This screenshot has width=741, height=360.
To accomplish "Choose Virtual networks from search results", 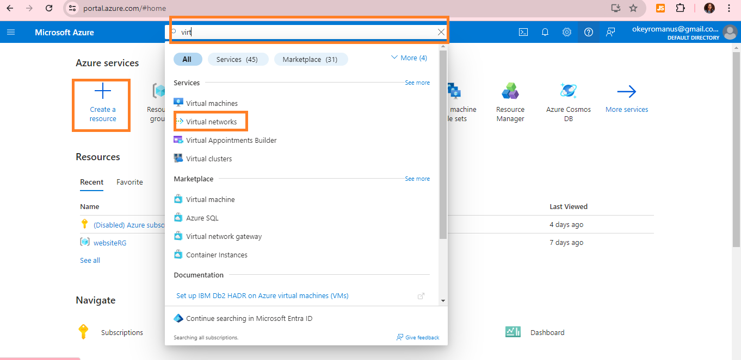I will (211, 122).
